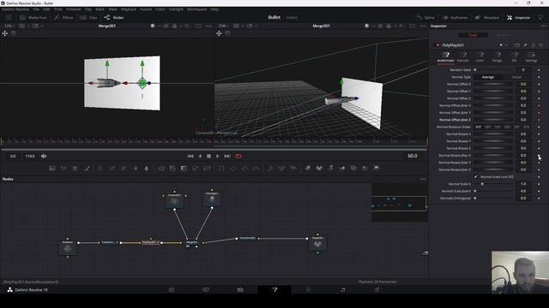Screen dimensions: 549x308
Task: Play forward
Action: (x=217, y=156)
